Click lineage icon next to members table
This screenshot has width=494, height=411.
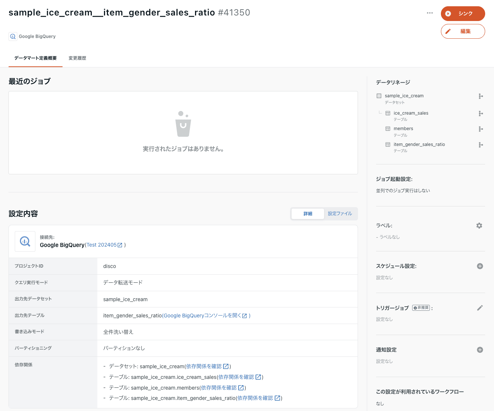(x=481, y=129)
